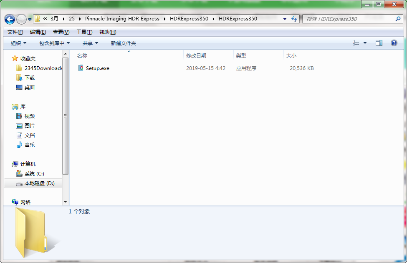
Task: Expand arrow after 25 breadcrumb
Action: point(80,19)
